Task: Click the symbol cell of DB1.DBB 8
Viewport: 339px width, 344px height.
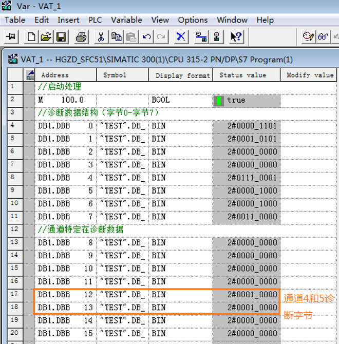Action: [x=122, y=243]
